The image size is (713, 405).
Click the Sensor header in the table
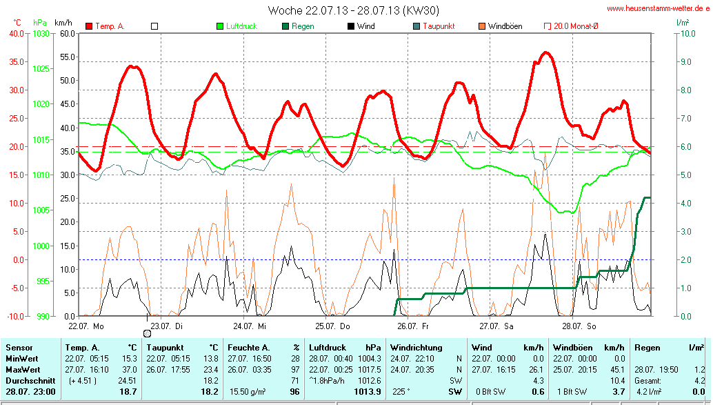(x=19, y=348)
